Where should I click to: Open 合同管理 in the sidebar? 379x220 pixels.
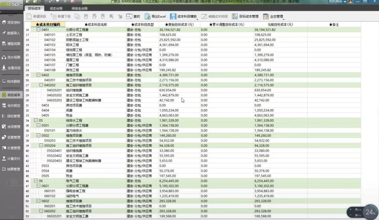tap(11, 127)
